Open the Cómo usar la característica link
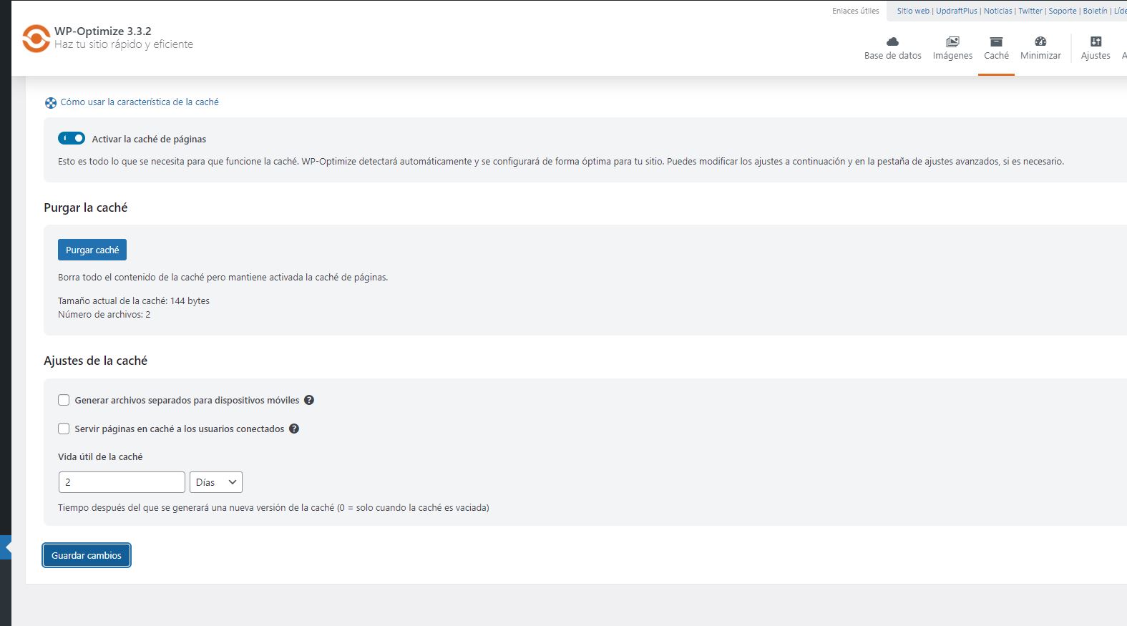Image resolution: width=1127 pixels, height=626 pixels. (140, 102)
